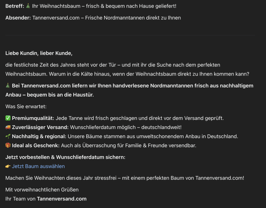This screenshot has width=266, height=208.
Task: Click the bold 'Nachhaltig & regional:' heading
Action: point(39,136)
